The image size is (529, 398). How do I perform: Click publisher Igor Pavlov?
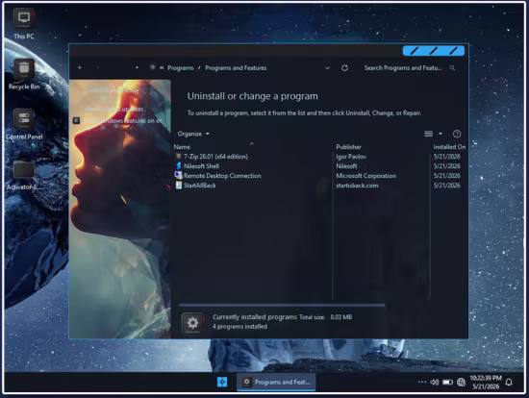pos(351,157)
